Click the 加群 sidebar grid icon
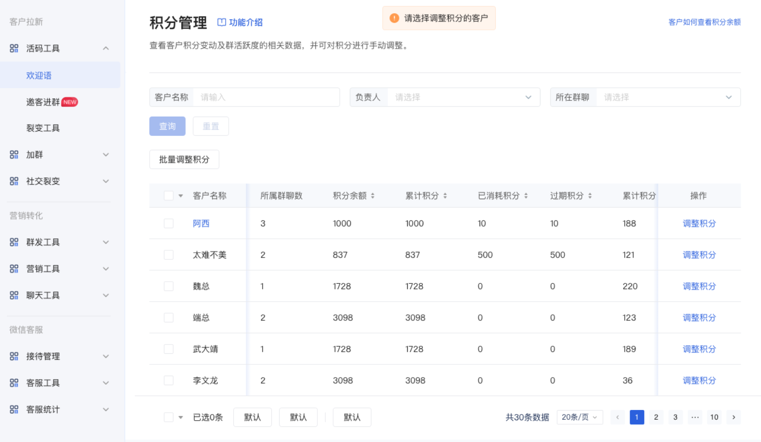The width and height of the screenshot is (761, 442). click(x=14, y=155)
